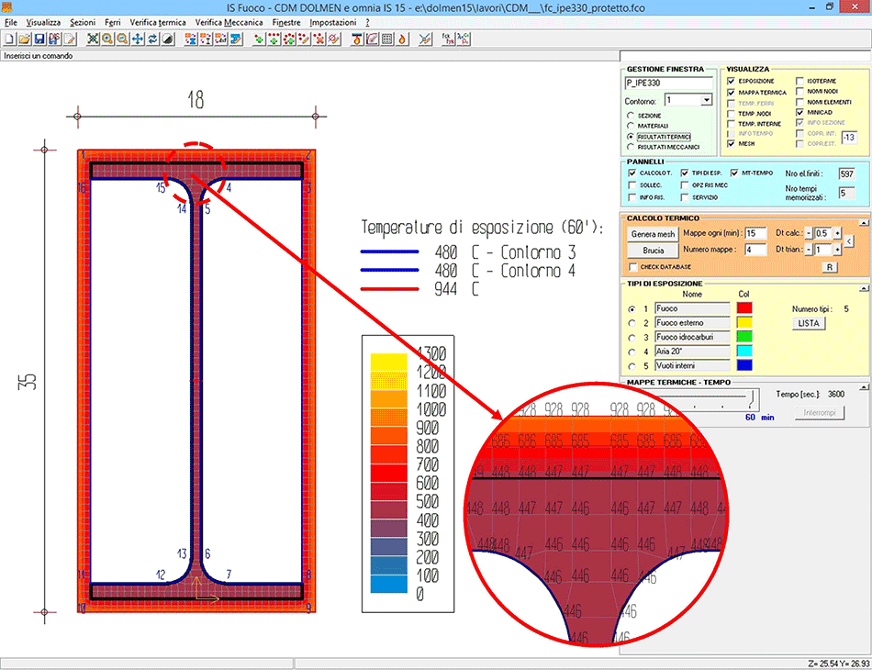Click the '<' expander beside Dt fields
This screenshot has height=670, width=872.
coord(849,240)
